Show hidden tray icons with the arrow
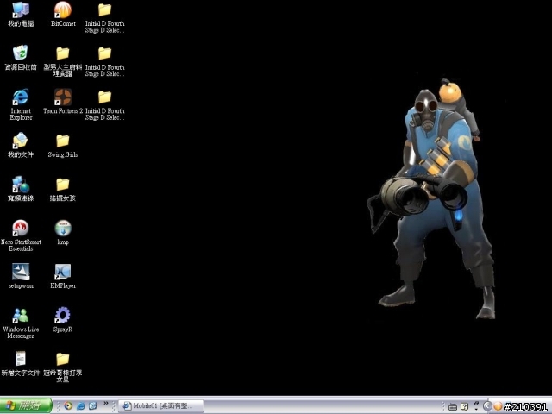 point(487,406)
